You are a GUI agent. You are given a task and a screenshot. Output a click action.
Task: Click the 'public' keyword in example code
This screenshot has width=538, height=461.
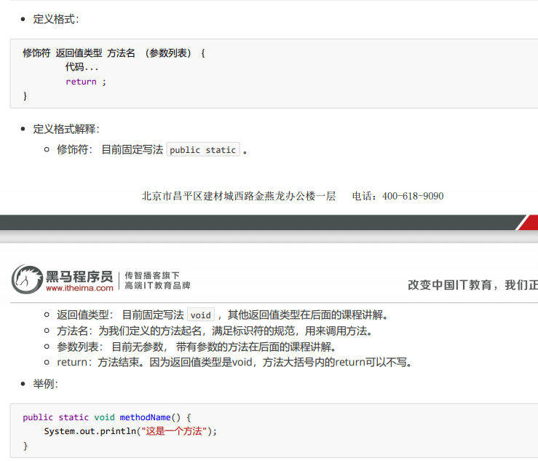click(38, 417)
